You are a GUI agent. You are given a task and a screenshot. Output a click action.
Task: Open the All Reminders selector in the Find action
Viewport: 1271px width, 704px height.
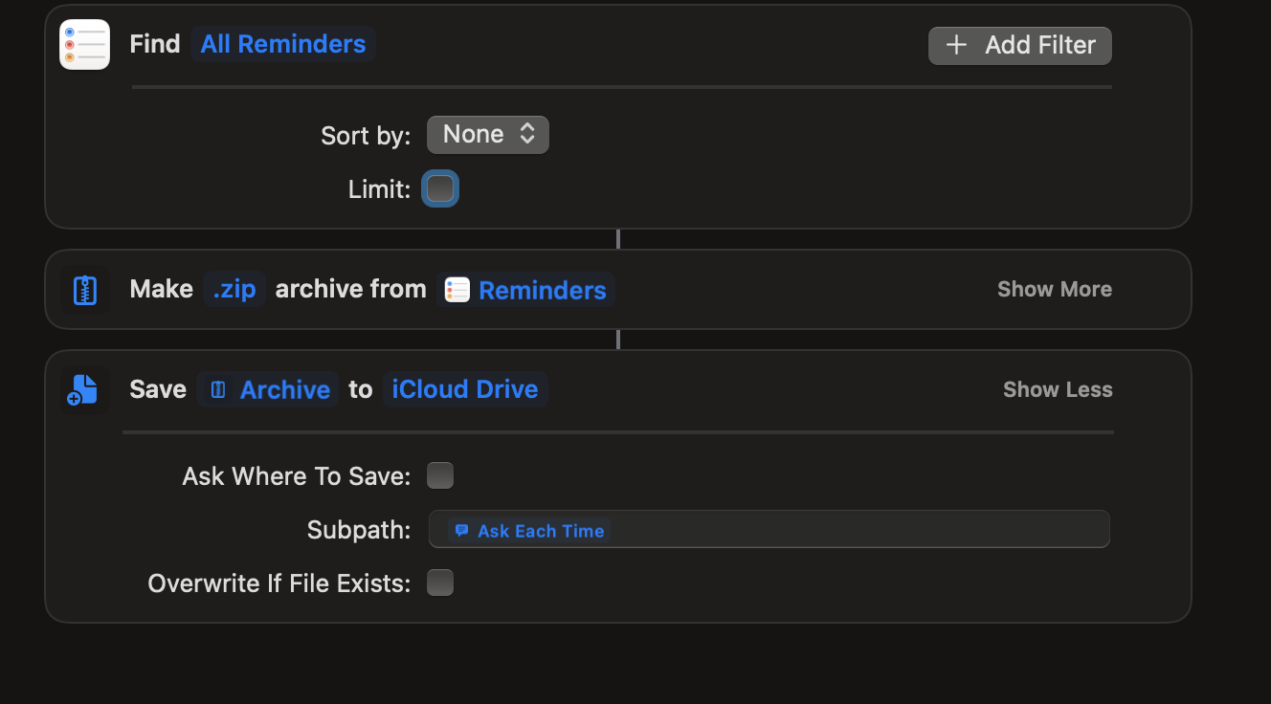pos(283,43)
